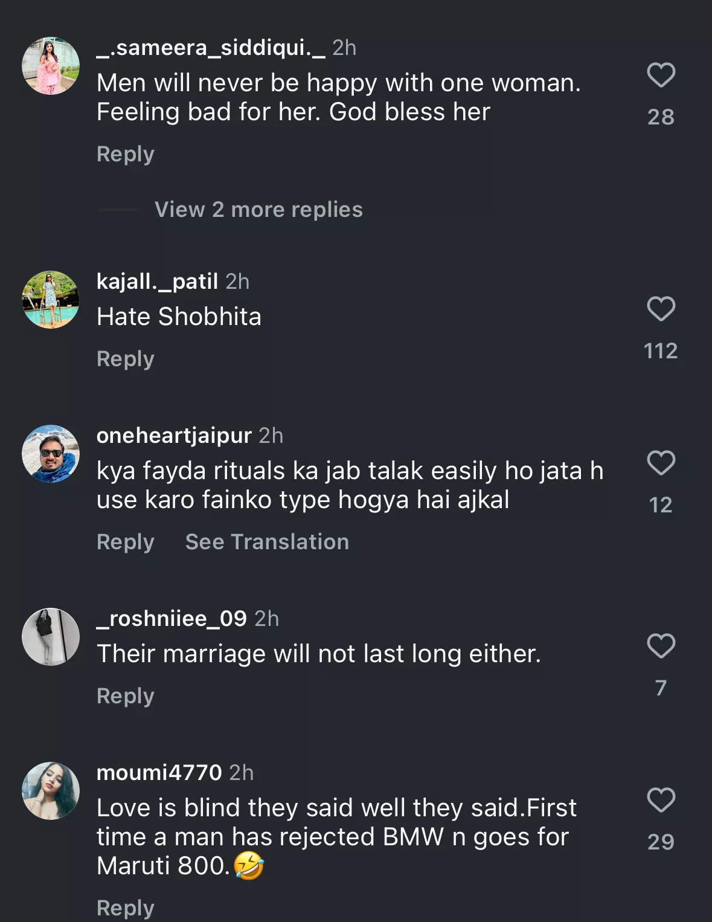Like the comment by _.sameera_siddiqui._

point(661,76)
